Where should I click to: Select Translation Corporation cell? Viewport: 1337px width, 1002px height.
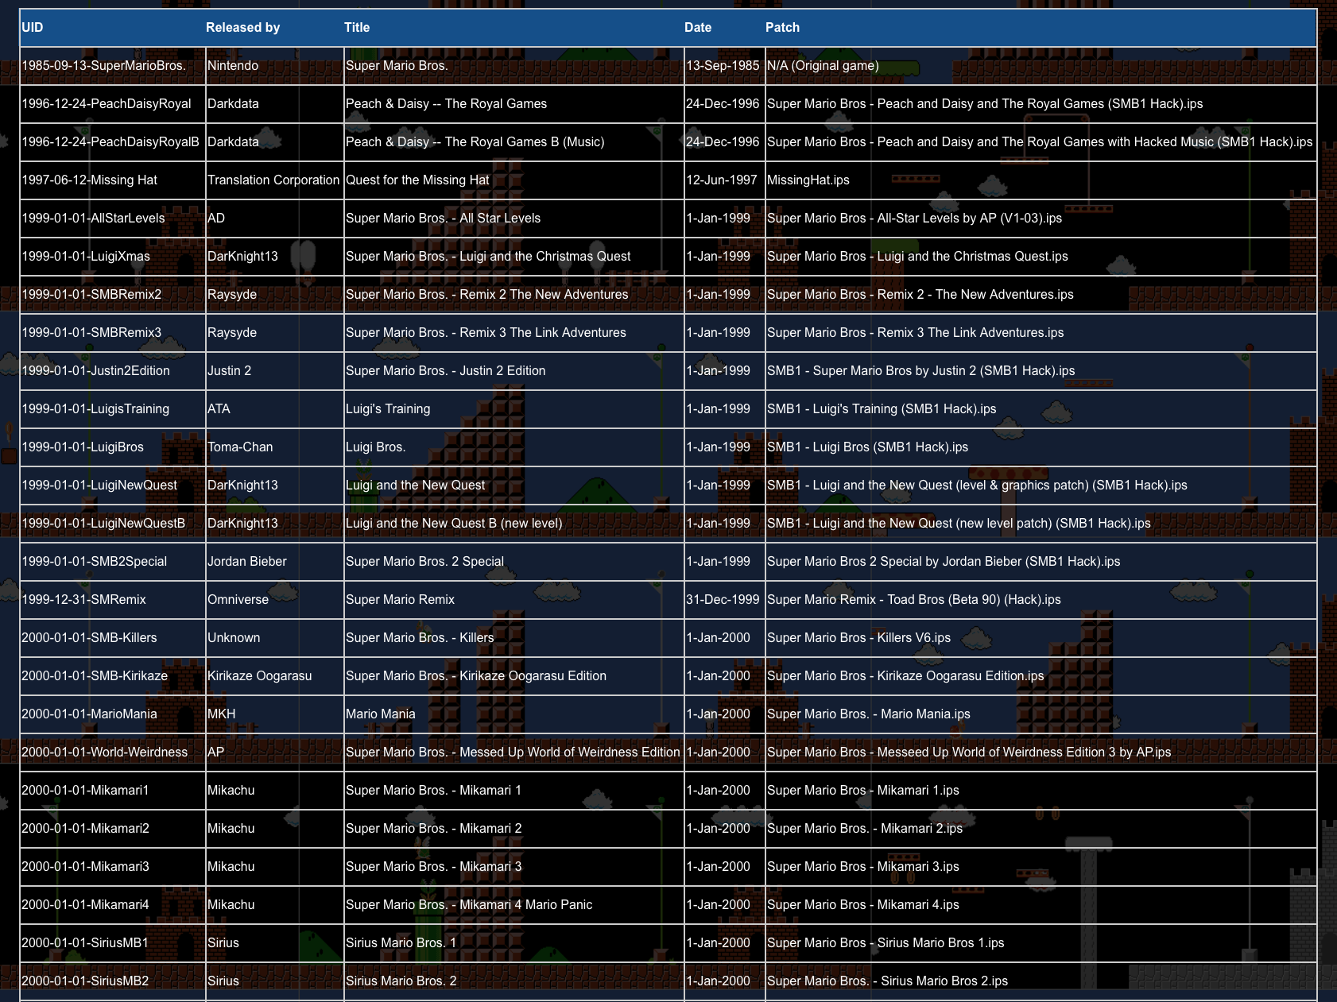tap(273, 180)
